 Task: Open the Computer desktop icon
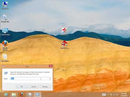click(x=5, y=5)
